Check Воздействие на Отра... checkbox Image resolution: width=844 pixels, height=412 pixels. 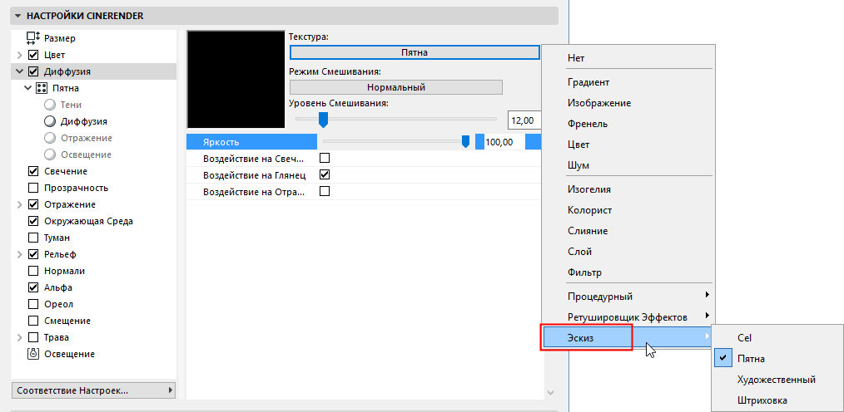pos(325,191)
